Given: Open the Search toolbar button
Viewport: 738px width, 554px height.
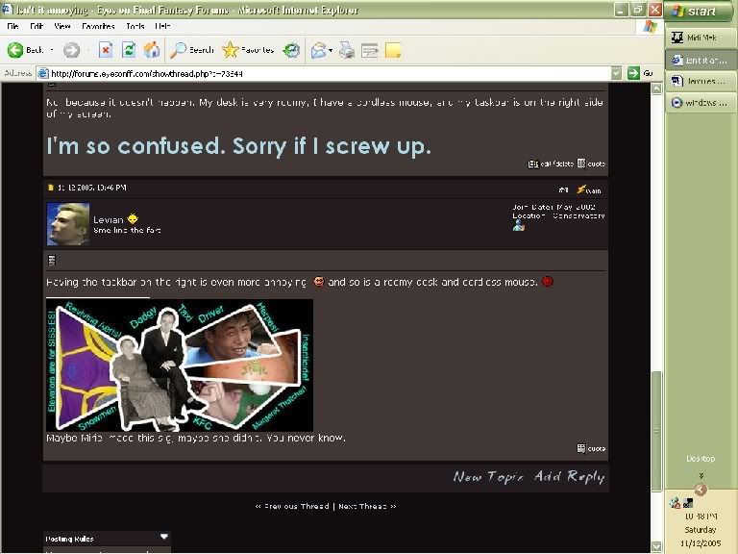Looking at the screenshot, I should tap(191, 50).
